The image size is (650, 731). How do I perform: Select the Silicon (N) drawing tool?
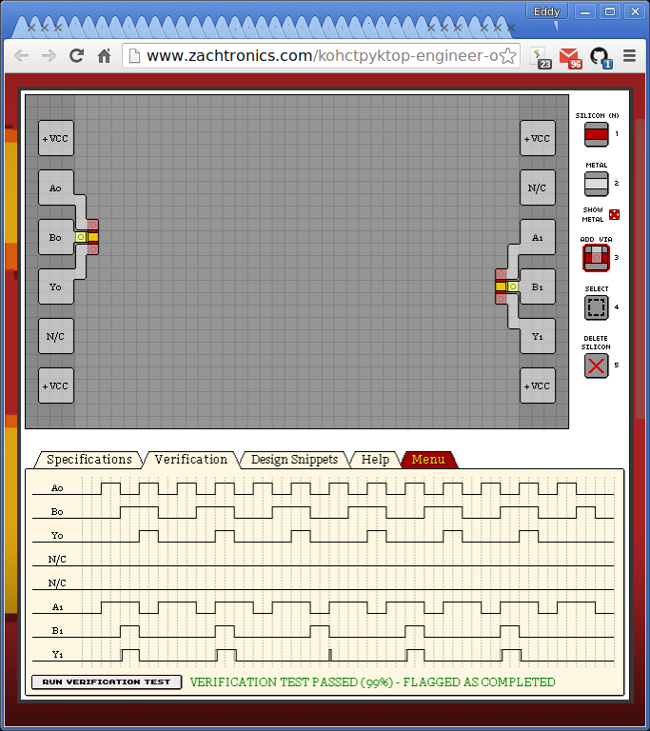[x=596, y=134]
